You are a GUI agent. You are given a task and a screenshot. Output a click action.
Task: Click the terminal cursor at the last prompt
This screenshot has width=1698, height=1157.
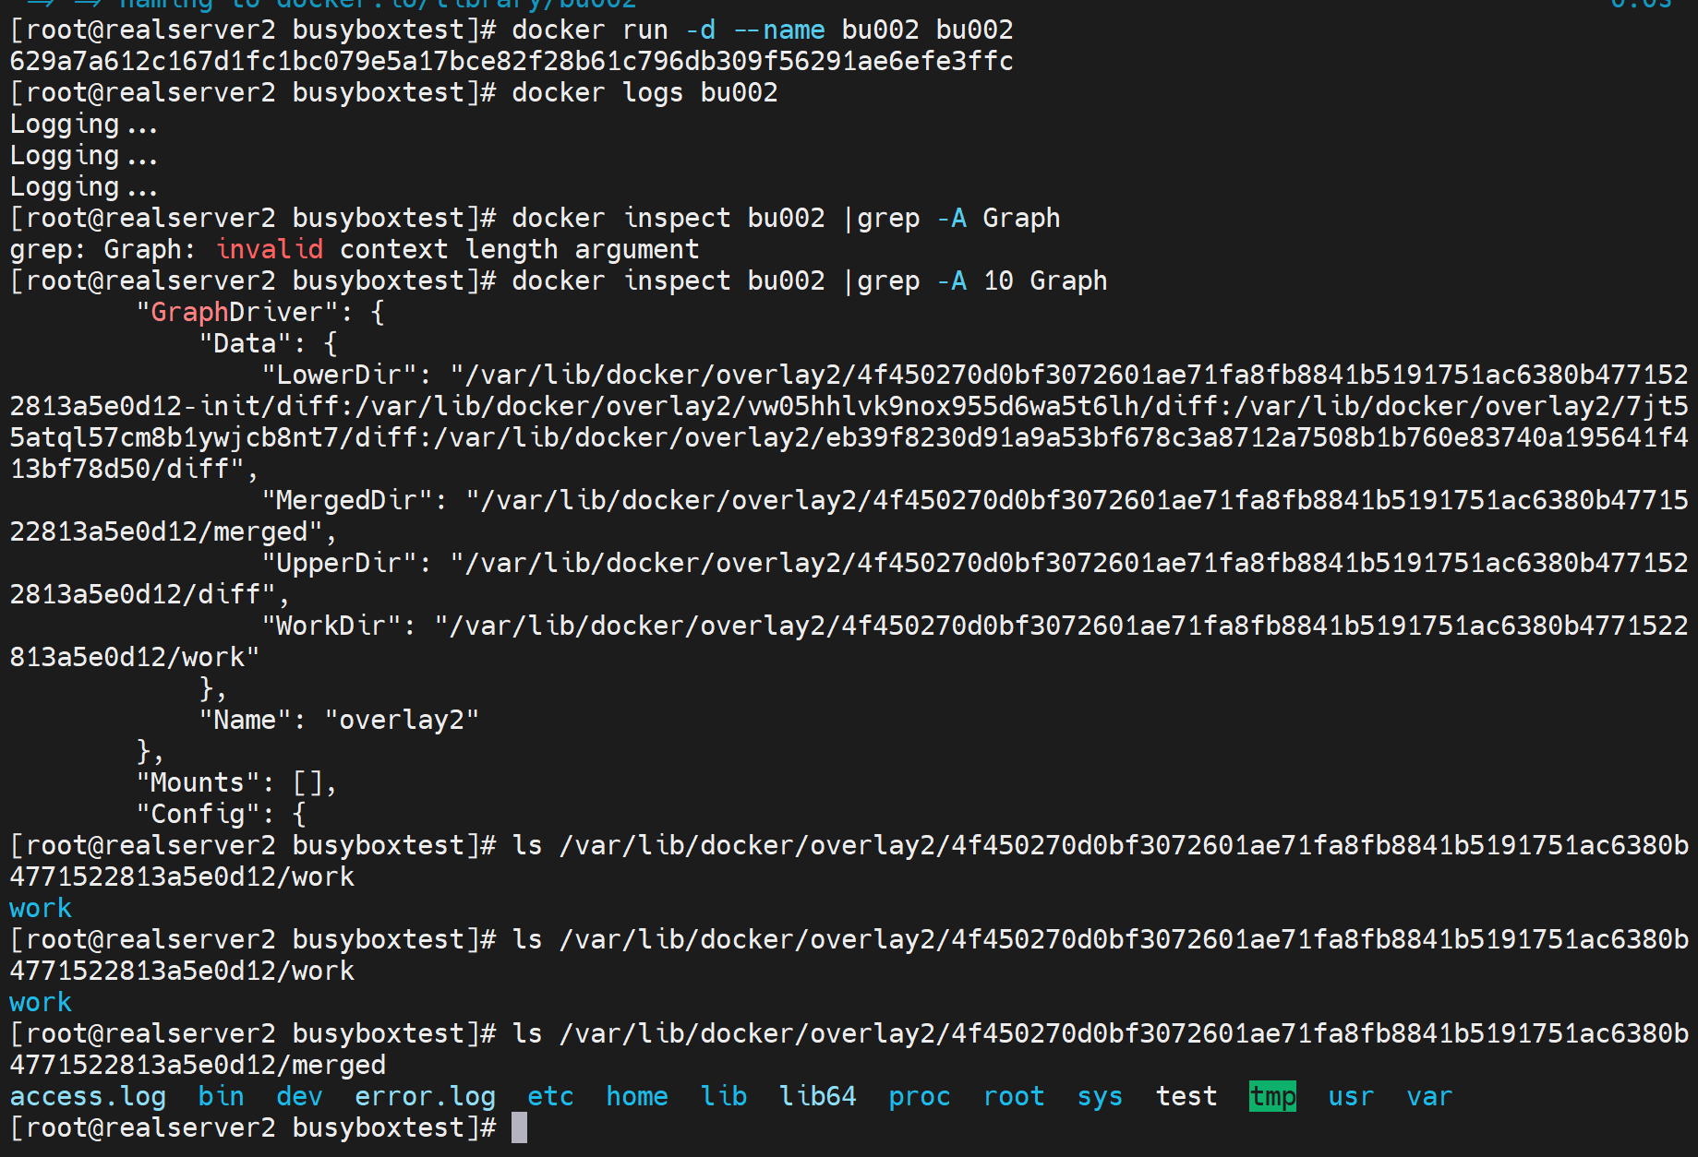(x=519, y=1127)
